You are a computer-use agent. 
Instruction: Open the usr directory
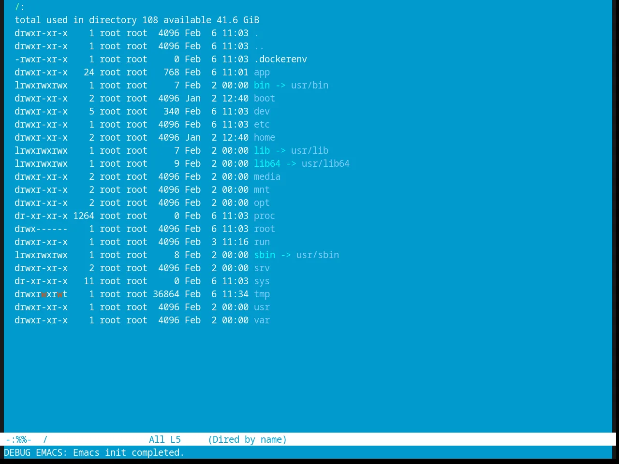pos(262,307)
